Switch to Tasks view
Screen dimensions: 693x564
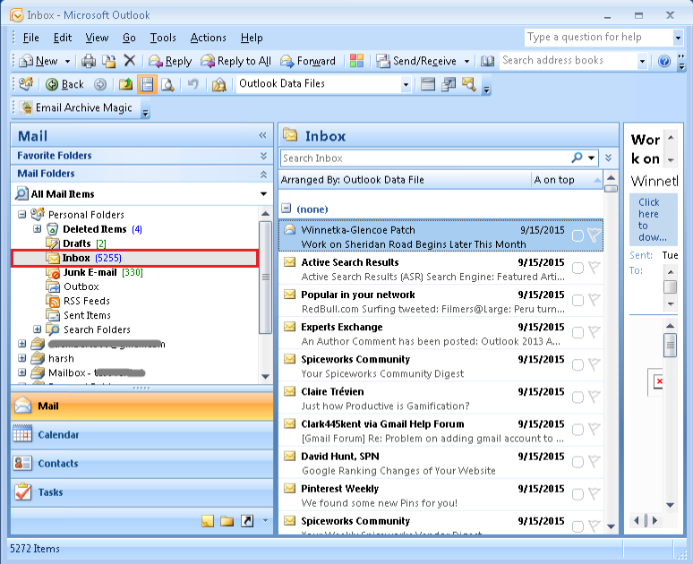click(141, 492)
